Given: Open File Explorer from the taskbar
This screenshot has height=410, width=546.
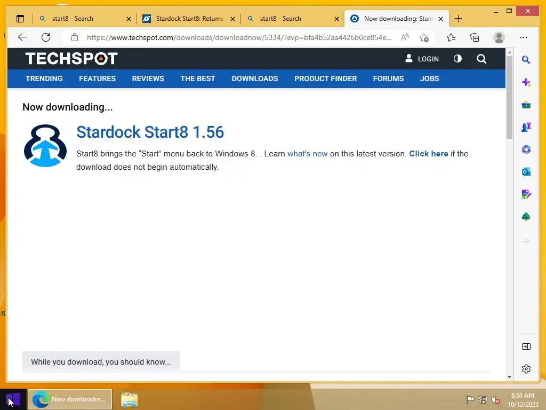Looking at the screenshot, I should pyautogui.click(x=129, y=399).
